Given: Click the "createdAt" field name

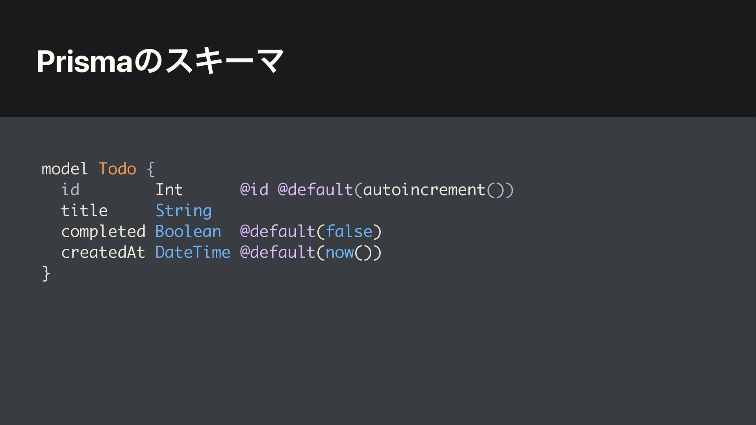Looking at the screenshot, I should tap(103, 253).
